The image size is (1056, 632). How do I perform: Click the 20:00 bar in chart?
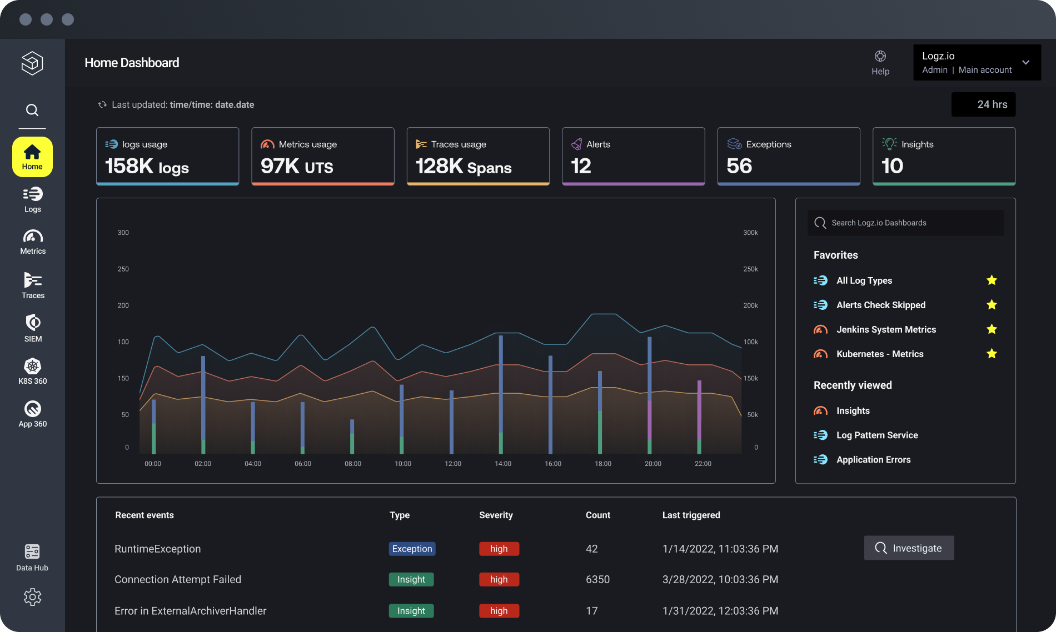(x=650, y=395)
